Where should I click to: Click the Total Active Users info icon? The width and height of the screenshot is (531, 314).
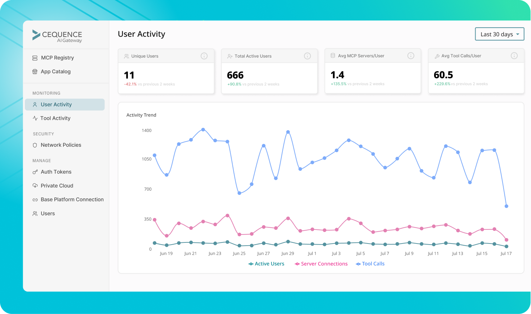point(307,56)
